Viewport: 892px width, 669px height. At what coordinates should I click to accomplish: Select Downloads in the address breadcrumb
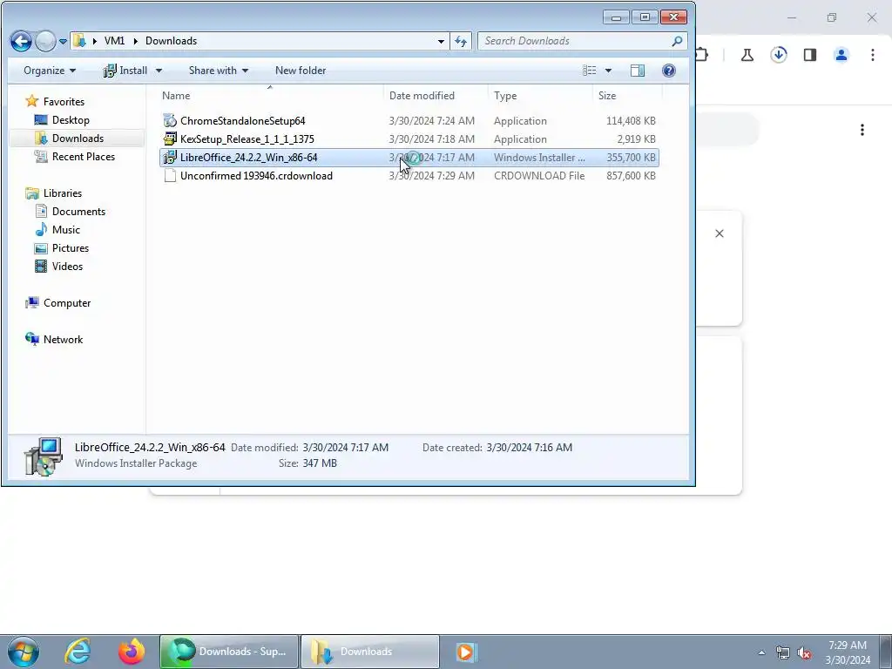coord(172,41)
